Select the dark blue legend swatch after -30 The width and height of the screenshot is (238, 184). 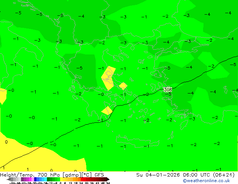click(x=35, y=179)
